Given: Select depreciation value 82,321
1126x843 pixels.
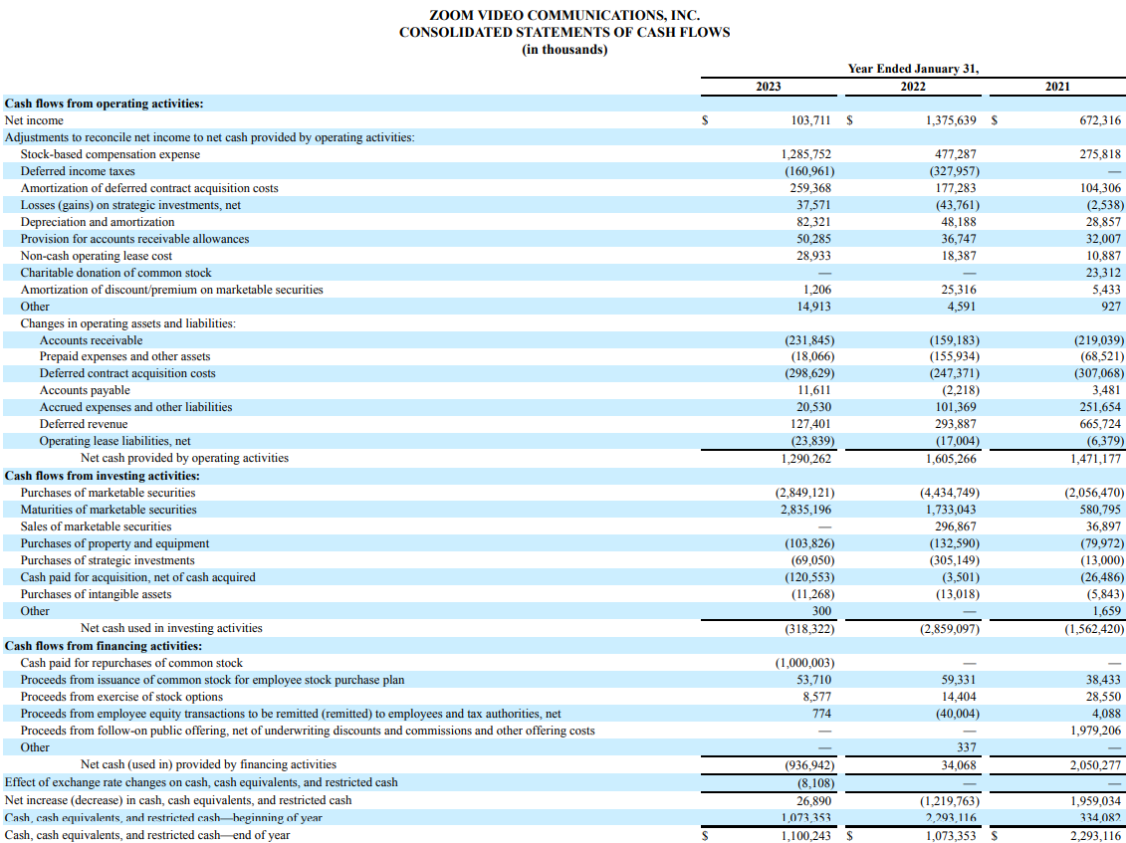Looking at the screenshot, I should click(x=814, y=222).
